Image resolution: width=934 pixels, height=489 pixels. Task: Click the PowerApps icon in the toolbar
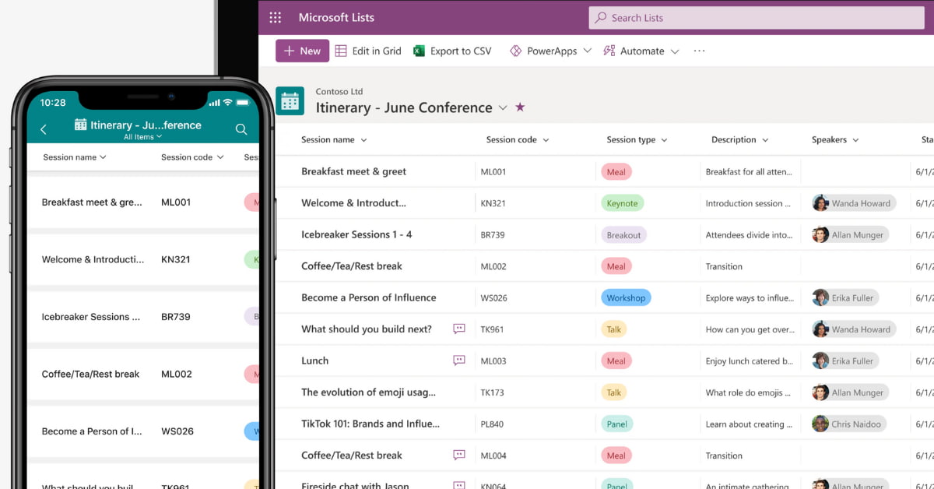(x=516, y=51)
